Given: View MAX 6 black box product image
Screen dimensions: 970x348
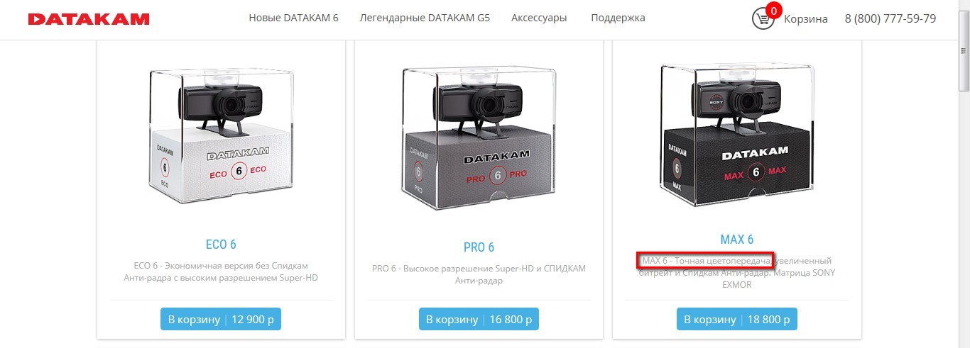Looking at the screenshot, I should point(736,135).
